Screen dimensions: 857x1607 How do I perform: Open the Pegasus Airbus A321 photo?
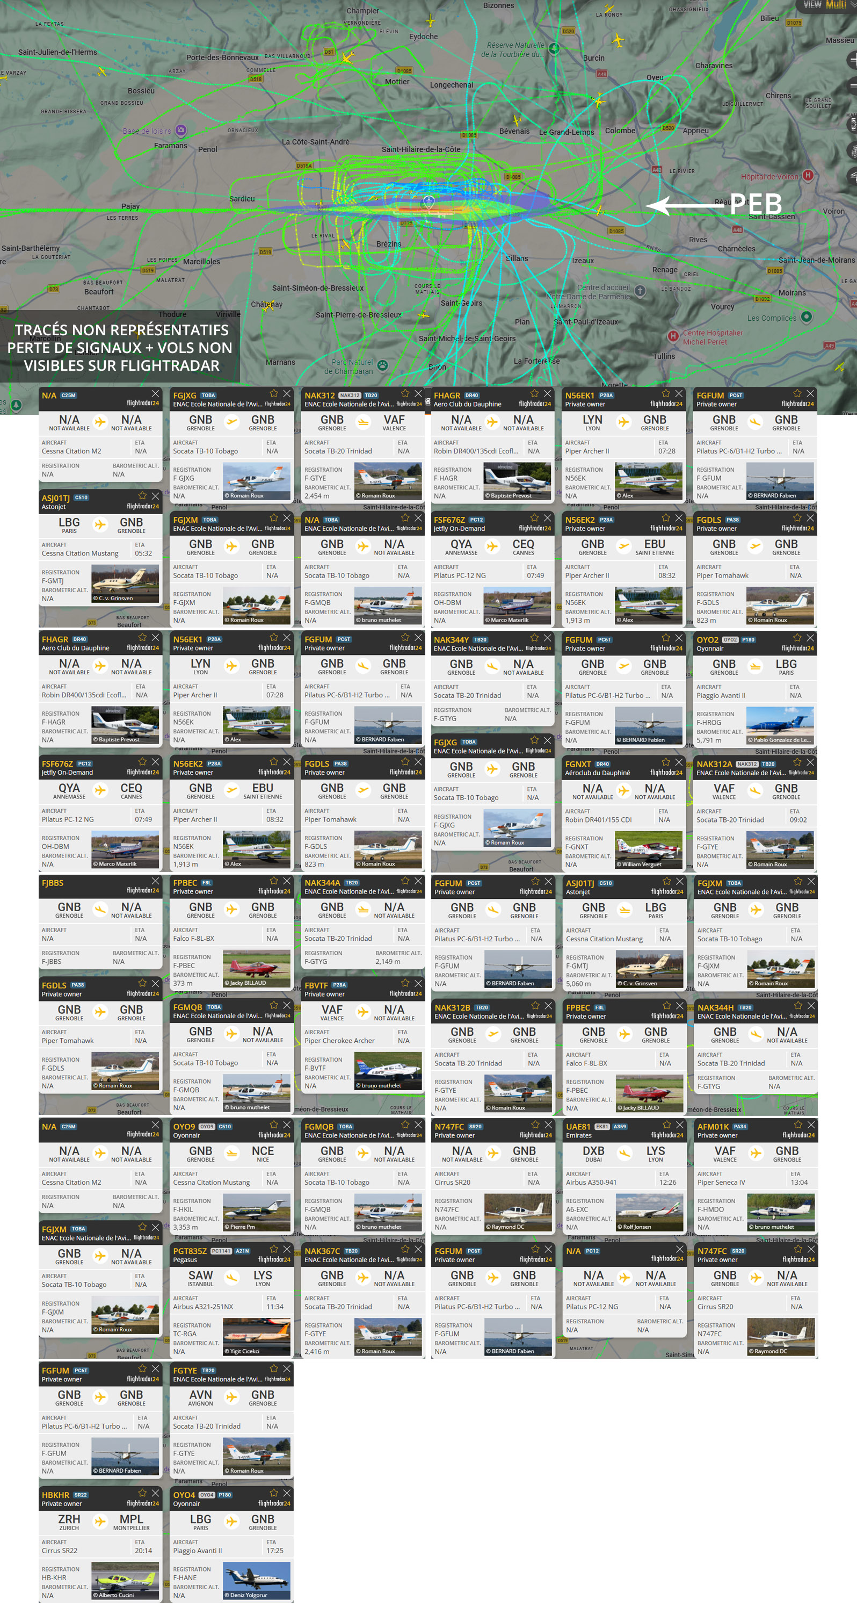click(x=257, y=1337)
